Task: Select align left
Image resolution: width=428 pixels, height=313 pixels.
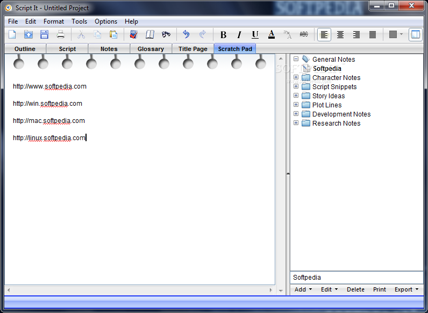Action: coord(324,34)
